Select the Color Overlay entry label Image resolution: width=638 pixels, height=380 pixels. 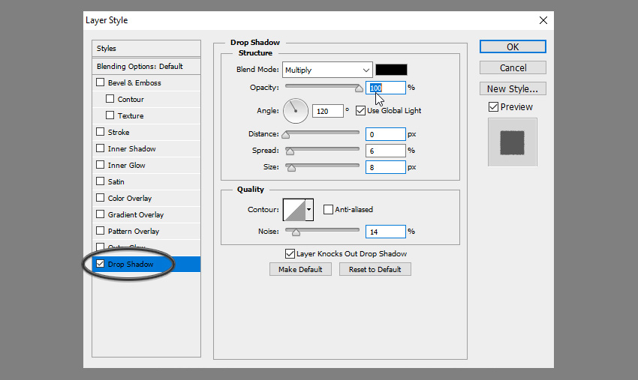130,199
